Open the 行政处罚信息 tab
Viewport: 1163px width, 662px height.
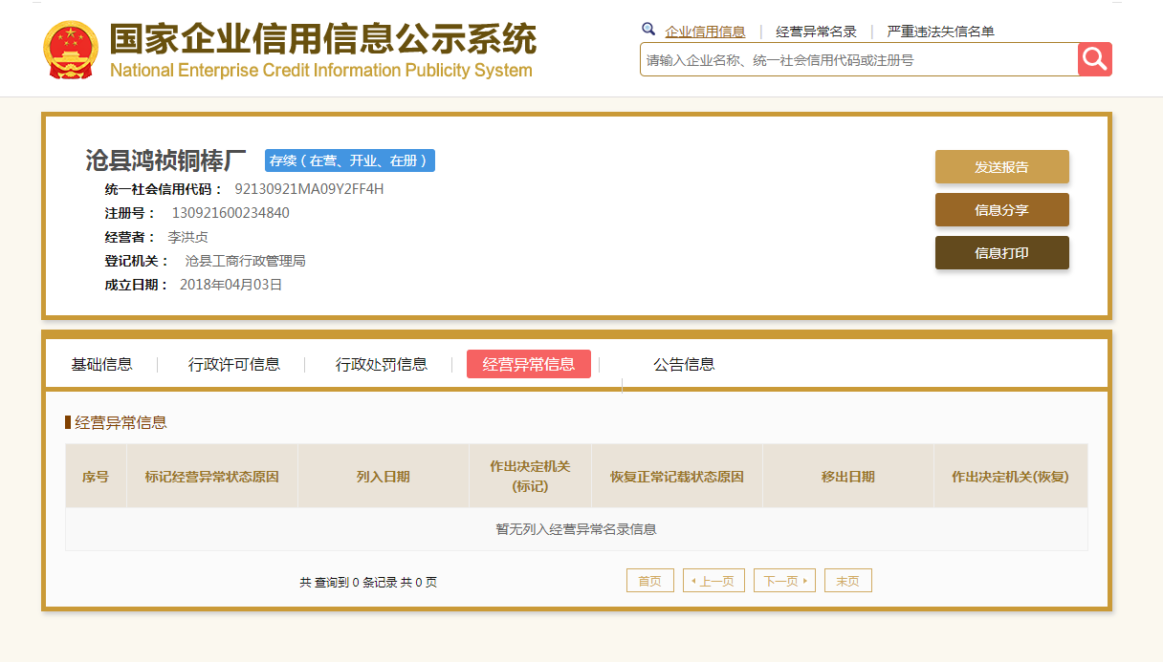(382, 364)
